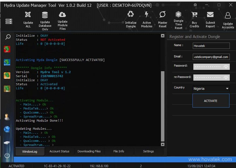Open the SPD module icon in sidebar
This screenshot has width=236, height=168.
pos(7,88)
